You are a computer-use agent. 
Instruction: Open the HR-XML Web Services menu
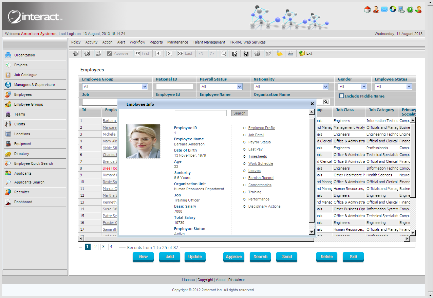coord(248,42)
